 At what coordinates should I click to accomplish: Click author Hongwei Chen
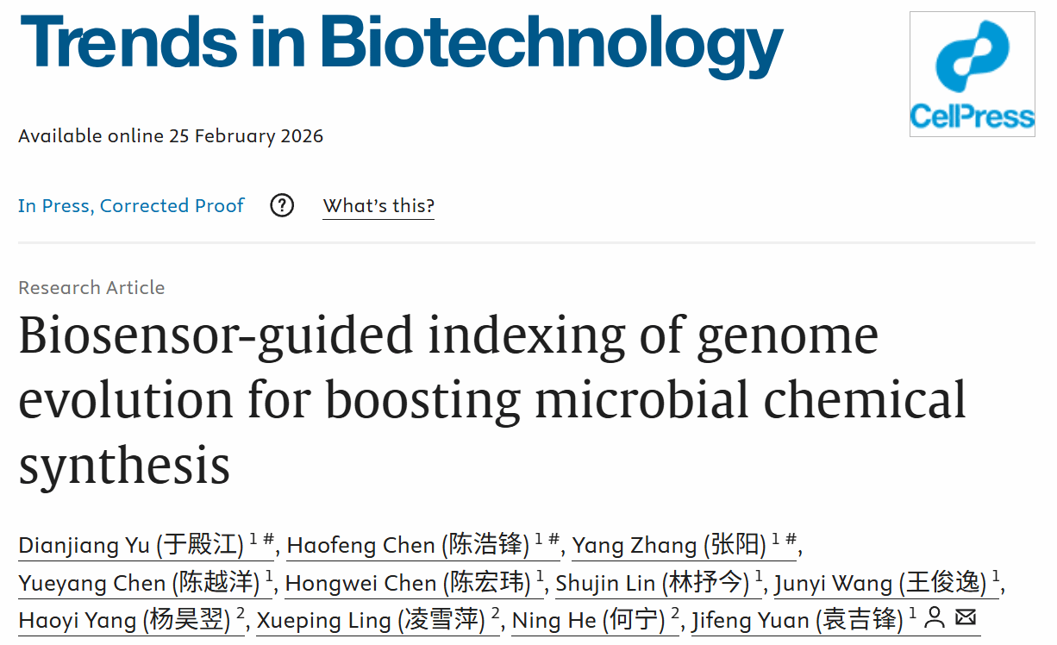tap(408, 583)
